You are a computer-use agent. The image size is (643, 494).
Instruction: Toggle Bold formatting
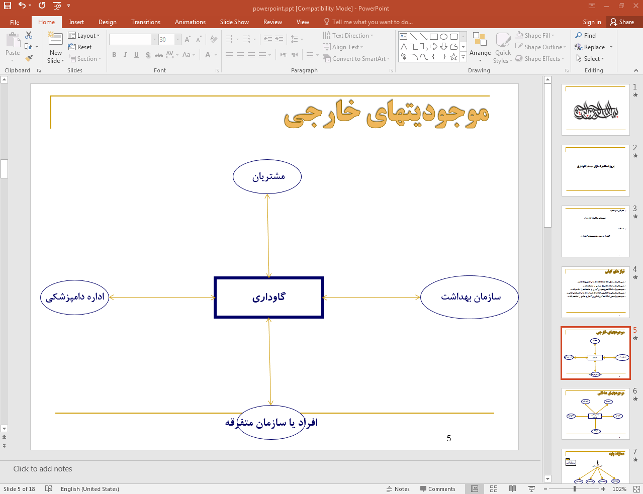pos(114,55)
